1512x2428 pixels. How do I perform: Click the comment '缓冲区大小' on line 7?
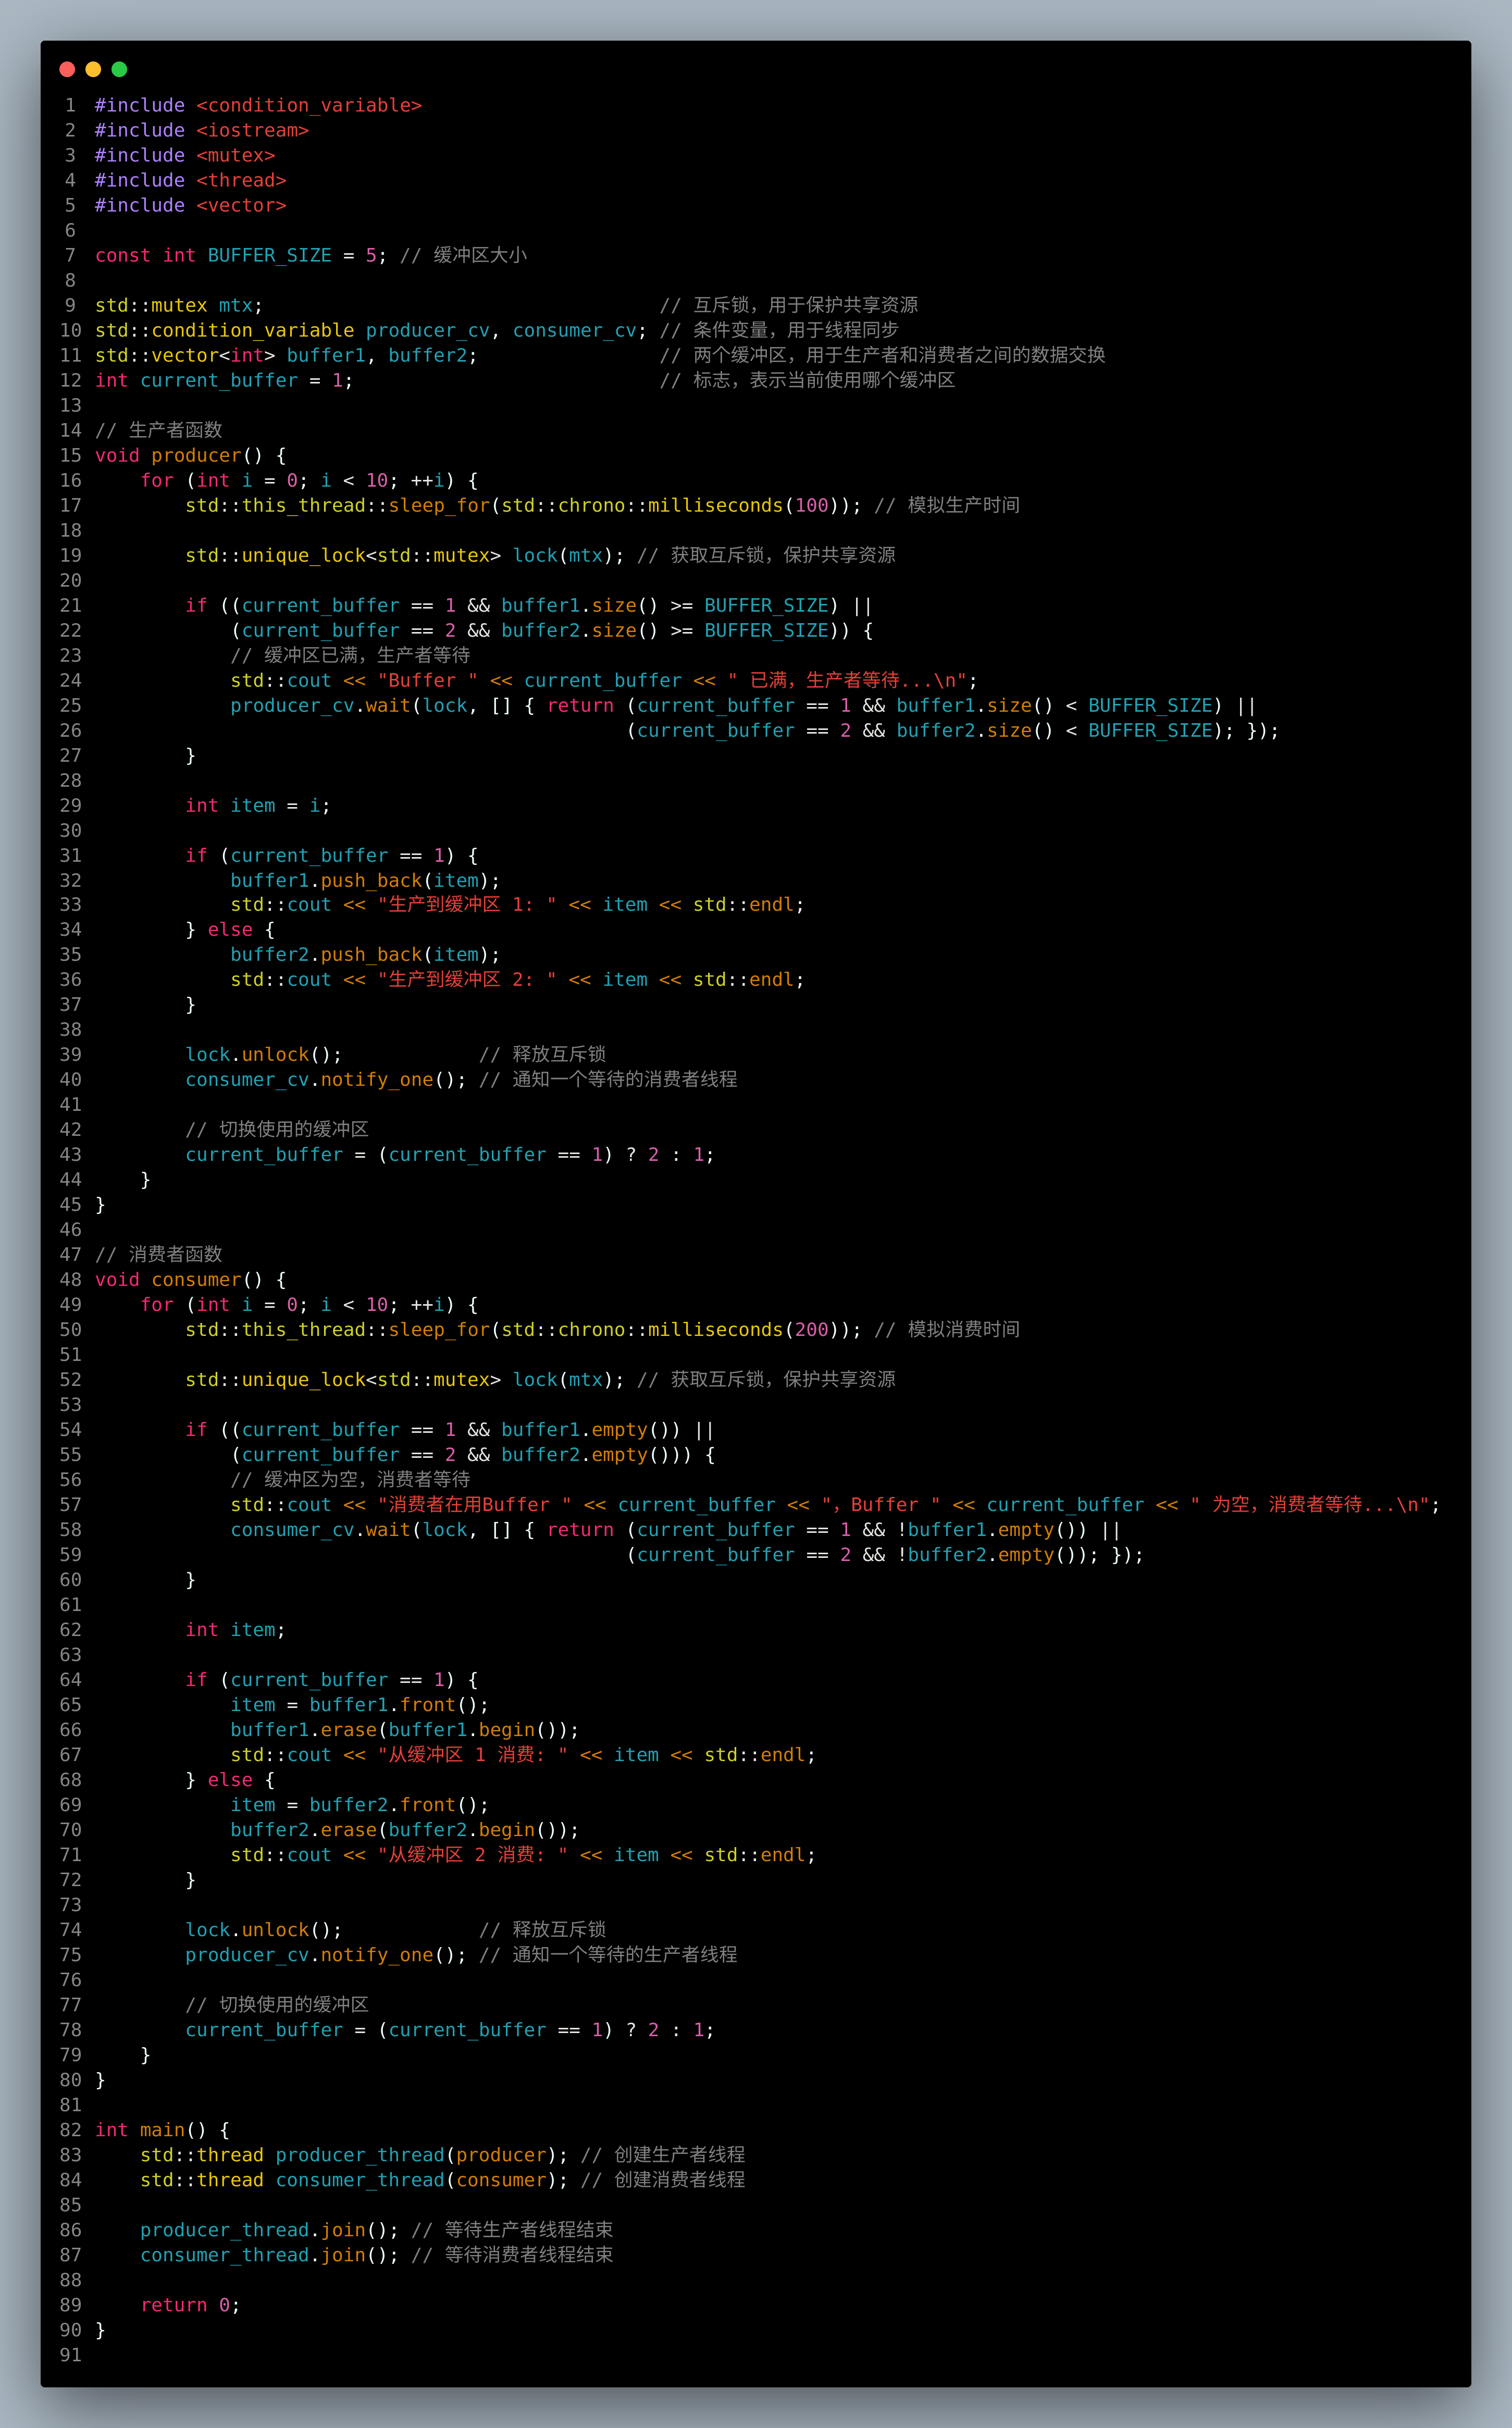480,255
